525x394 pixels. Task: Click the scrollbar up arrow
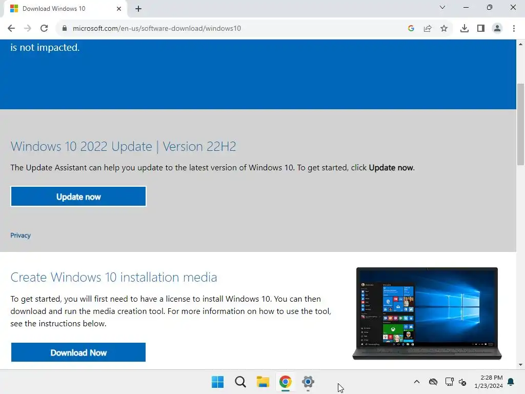520,44
